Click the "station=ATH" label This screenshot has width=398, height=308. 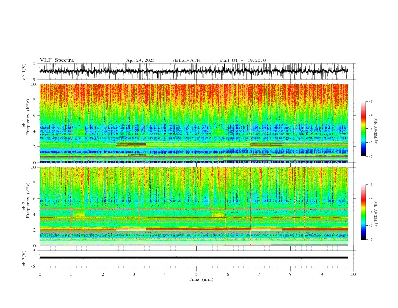pos(186,60)
